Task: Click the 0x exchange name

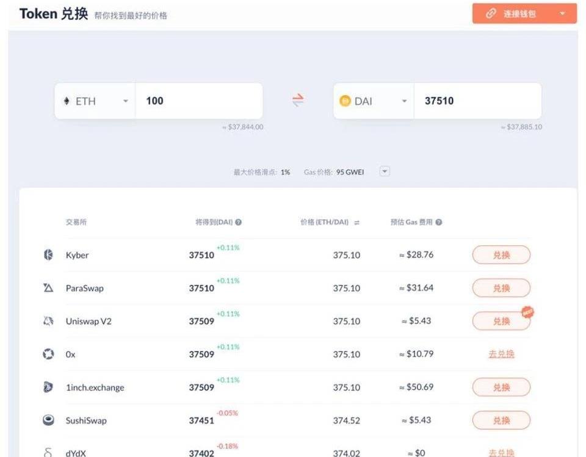Action: (70, 354)
